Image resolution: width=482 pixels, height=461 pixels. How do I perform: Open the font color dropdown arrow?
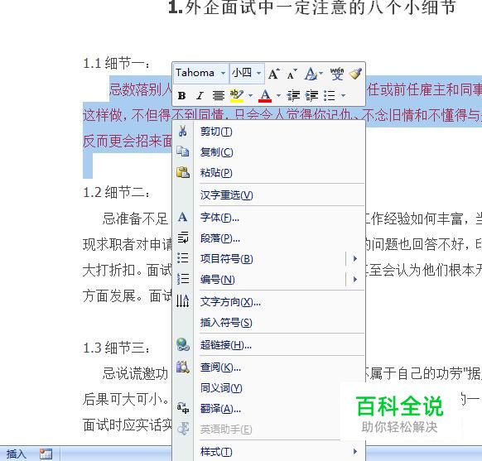click(x=278, y=96)
